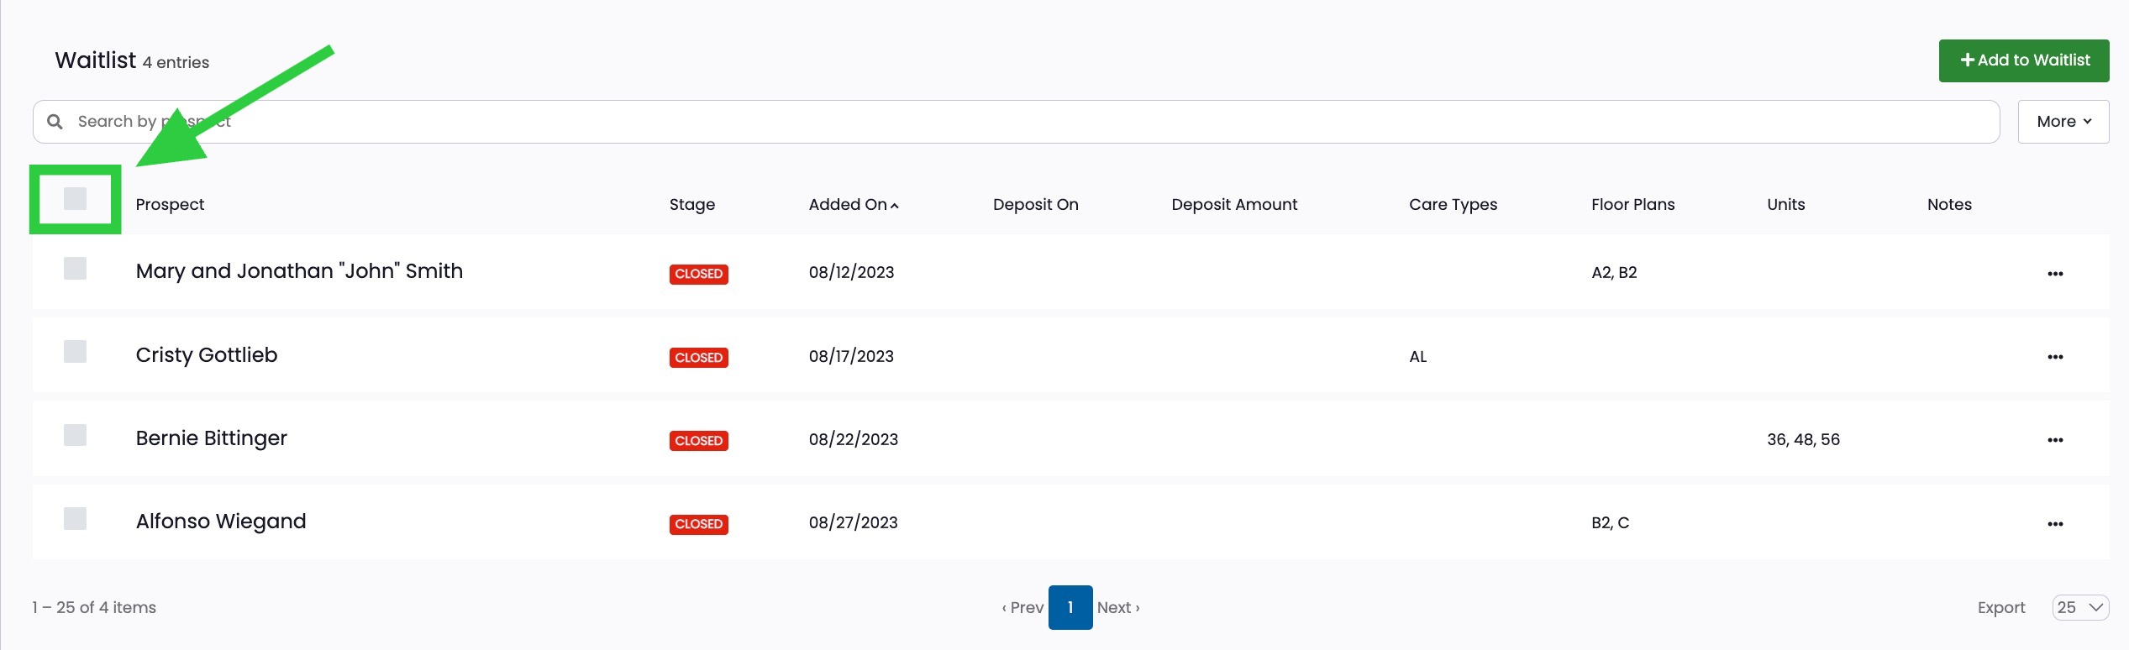2129x650 pixels.
Task: Tick the Bernie Bittinger row checkbox
Action: [76, 435]
